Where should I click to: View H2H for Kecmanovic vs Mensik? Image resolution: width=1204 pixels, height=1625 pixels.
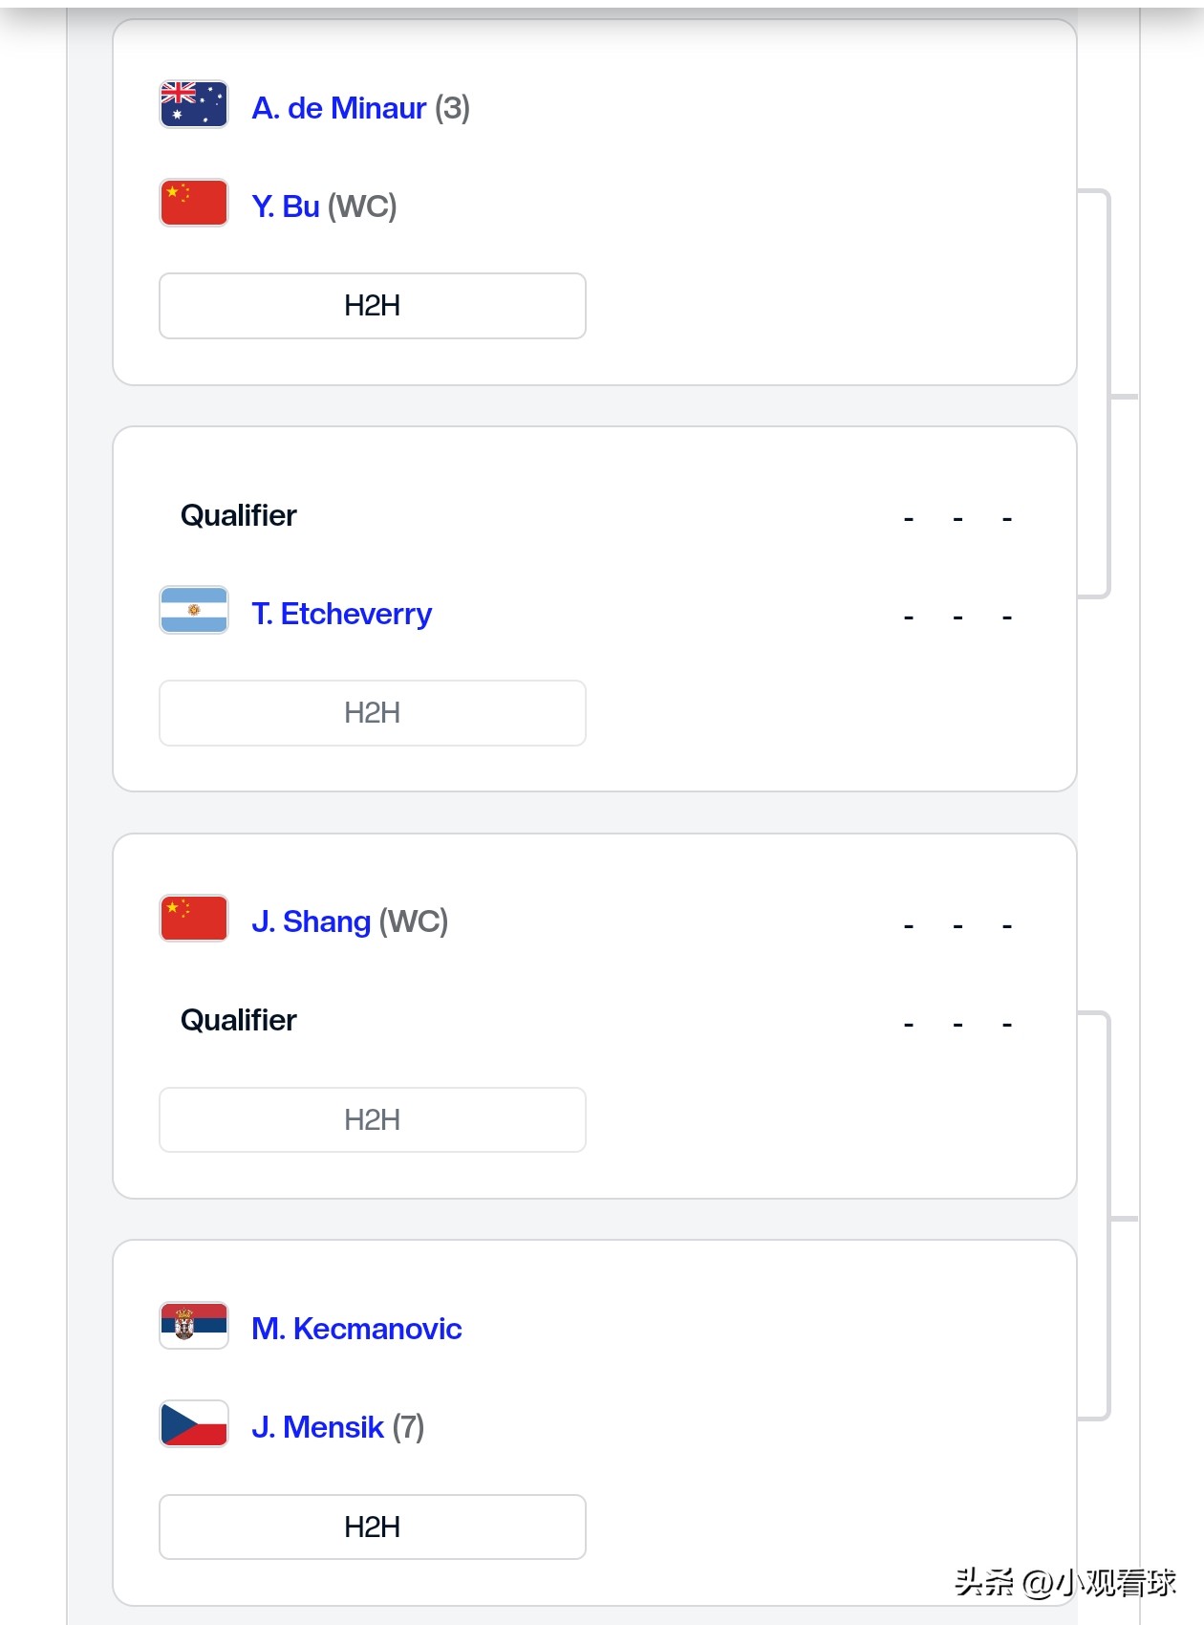coord(372,1527)
